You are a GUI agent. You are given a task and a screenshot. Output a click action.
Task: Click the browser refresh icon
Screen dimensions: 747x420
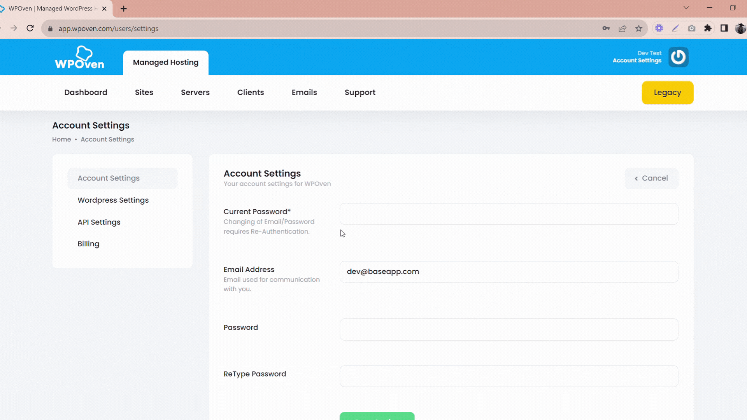coord(30,28)
